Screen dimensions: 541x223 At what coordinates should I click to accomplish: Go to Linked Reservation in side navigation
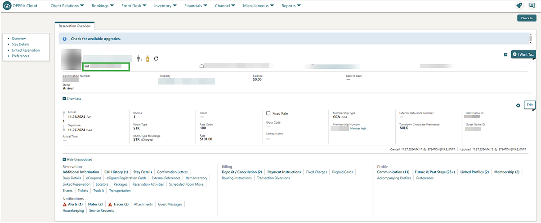26,50
